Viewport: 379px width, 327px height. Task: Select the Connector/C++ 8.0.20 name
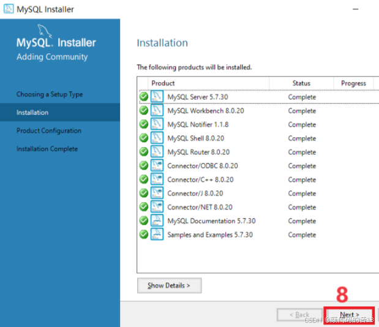coord(200,179)
